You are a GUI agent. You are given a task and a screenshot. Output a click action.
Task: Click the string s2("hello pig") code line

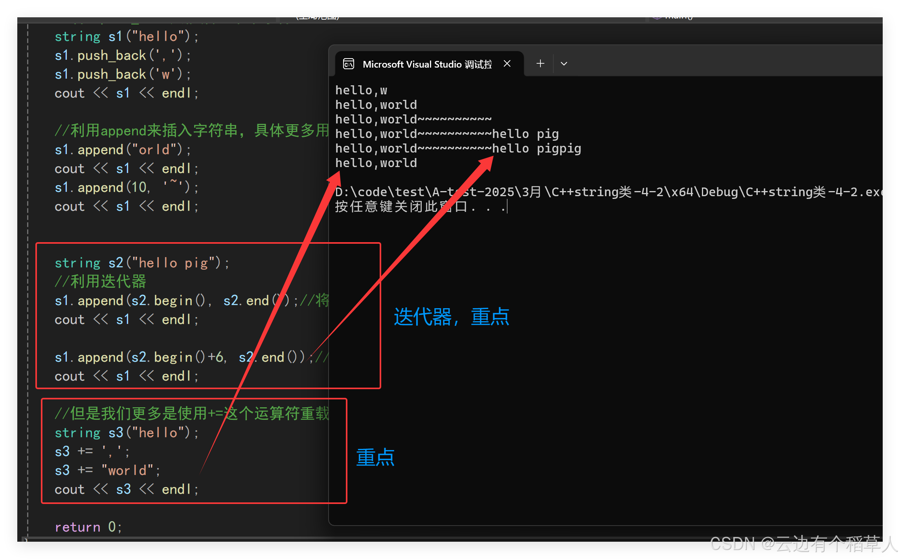[141, 263]
